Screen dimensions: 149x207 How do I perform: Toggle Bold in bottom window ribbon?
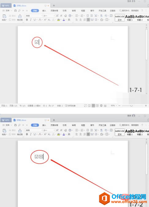(27, 134)
